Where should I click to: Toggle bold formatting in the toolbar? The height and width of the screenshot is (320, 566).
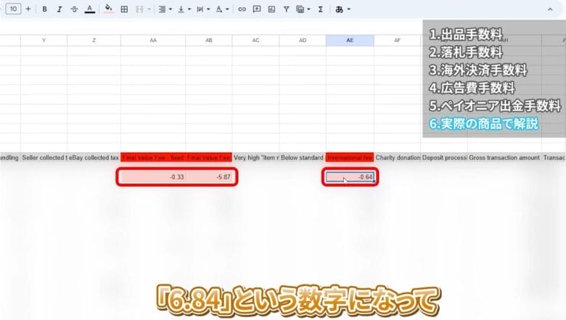tap(45, 9)
